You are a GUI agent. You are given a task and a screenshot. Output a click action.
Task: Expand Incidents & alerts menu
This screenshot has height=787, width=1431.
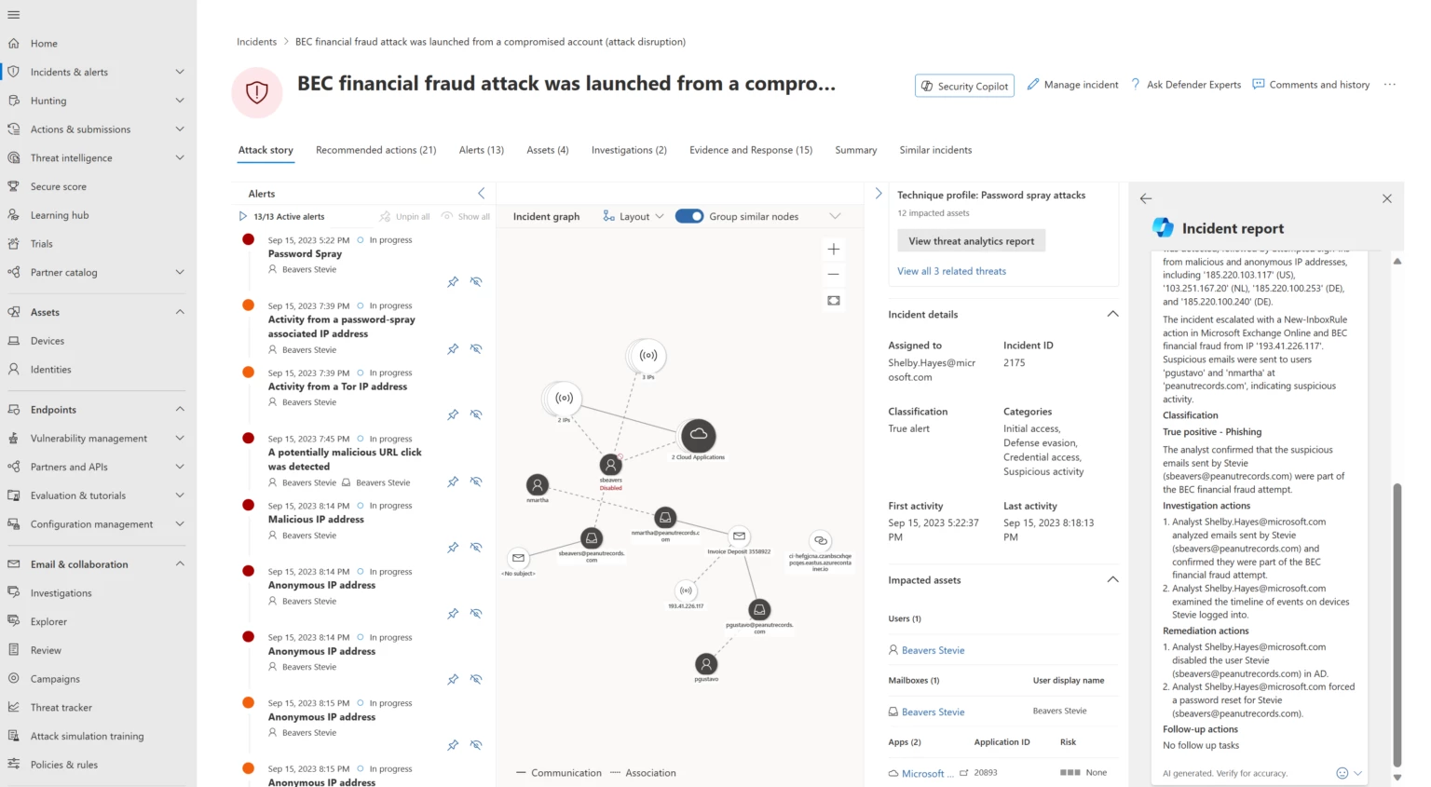click(x=180, y=72)
